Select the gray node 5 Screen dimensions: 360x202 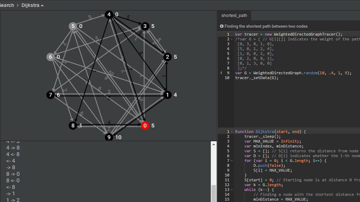[73, 26]
